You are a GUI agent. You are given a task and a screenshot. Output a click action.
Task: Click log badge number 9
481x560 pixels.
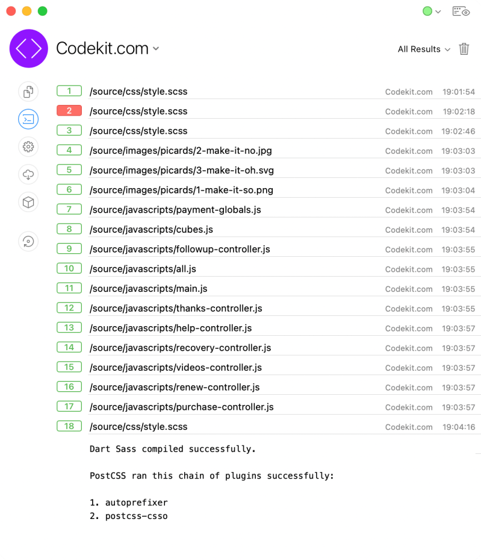click(x=69, y=248)
